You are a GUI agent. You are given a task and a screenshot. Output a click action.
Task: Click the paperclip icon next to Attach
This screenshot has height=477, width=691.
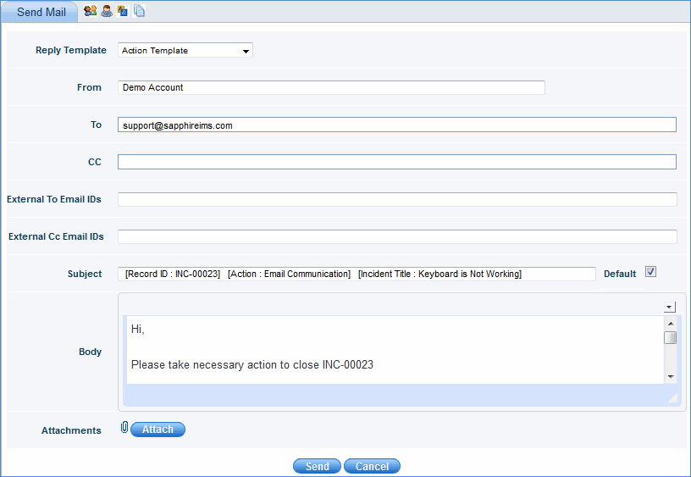(124, 429)
